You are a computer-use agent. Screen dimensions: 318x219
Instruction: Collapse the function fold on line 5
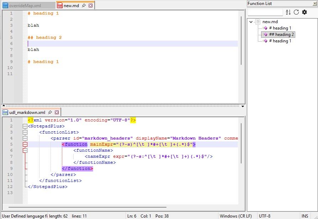pos(25,145)
